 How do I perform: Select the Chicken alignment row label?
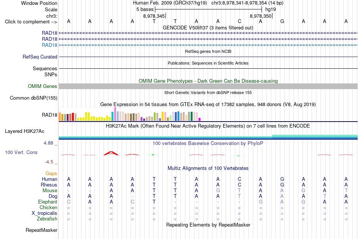click(x=48, y=207)
